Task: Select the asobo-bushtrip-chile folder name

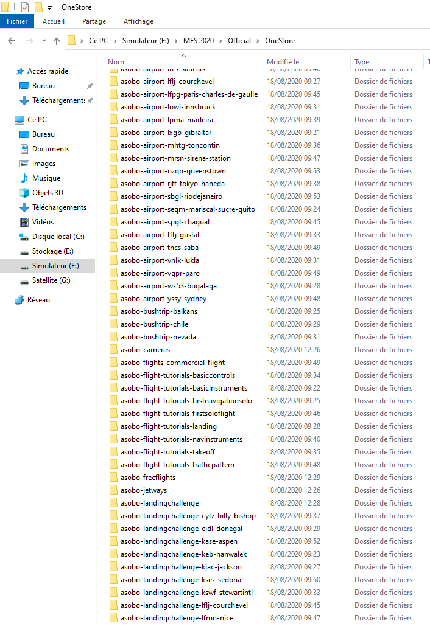Action: (x=155, y=324)
